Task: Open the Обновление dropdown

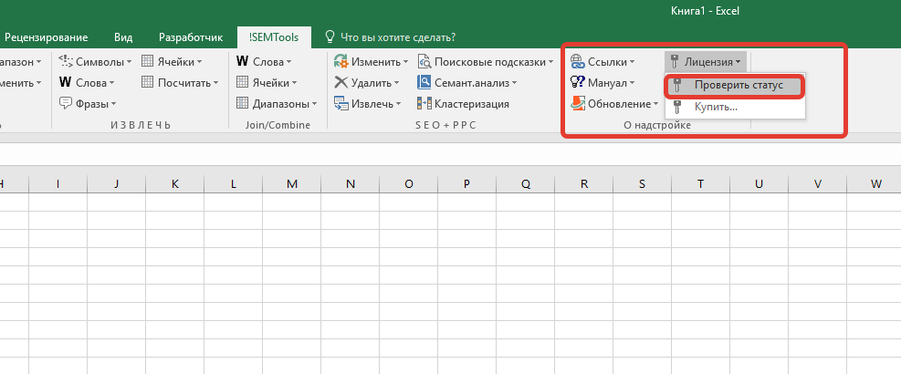Action: [x=655, y=105]
